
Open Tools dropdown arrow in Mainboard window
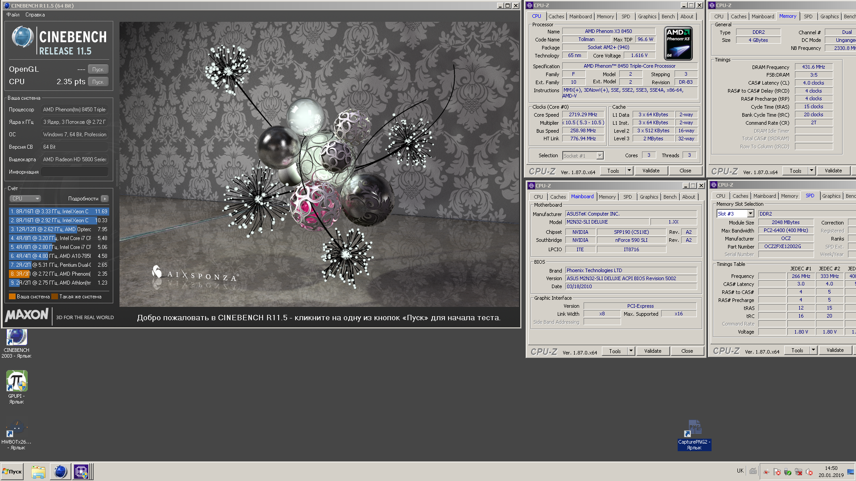(631, 351)
